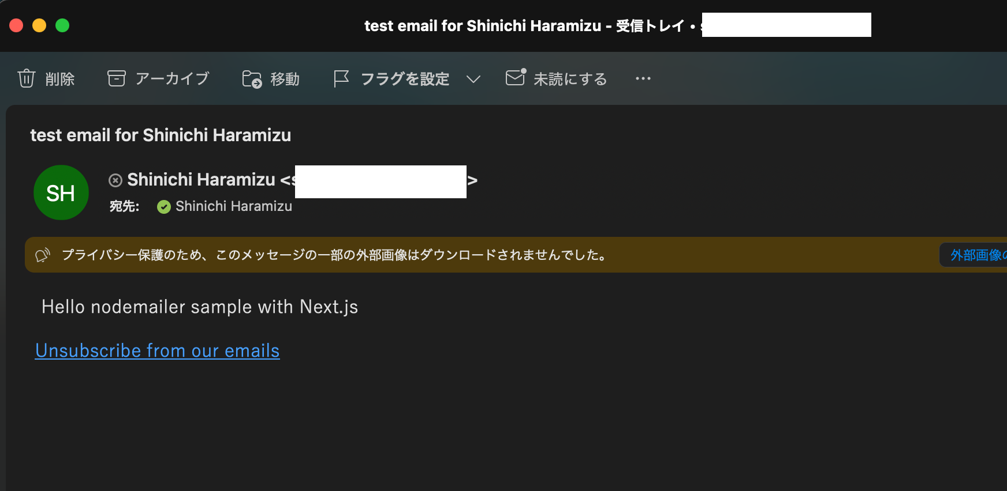Click the 外部画像 download button

pos(974,255)
